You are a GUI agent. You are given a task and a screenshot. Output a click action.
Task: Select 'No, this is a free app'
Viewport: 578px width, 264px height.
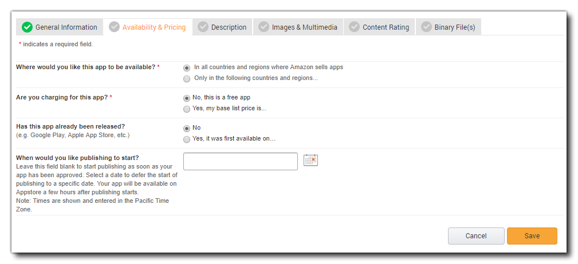click(x=187, y=98)
